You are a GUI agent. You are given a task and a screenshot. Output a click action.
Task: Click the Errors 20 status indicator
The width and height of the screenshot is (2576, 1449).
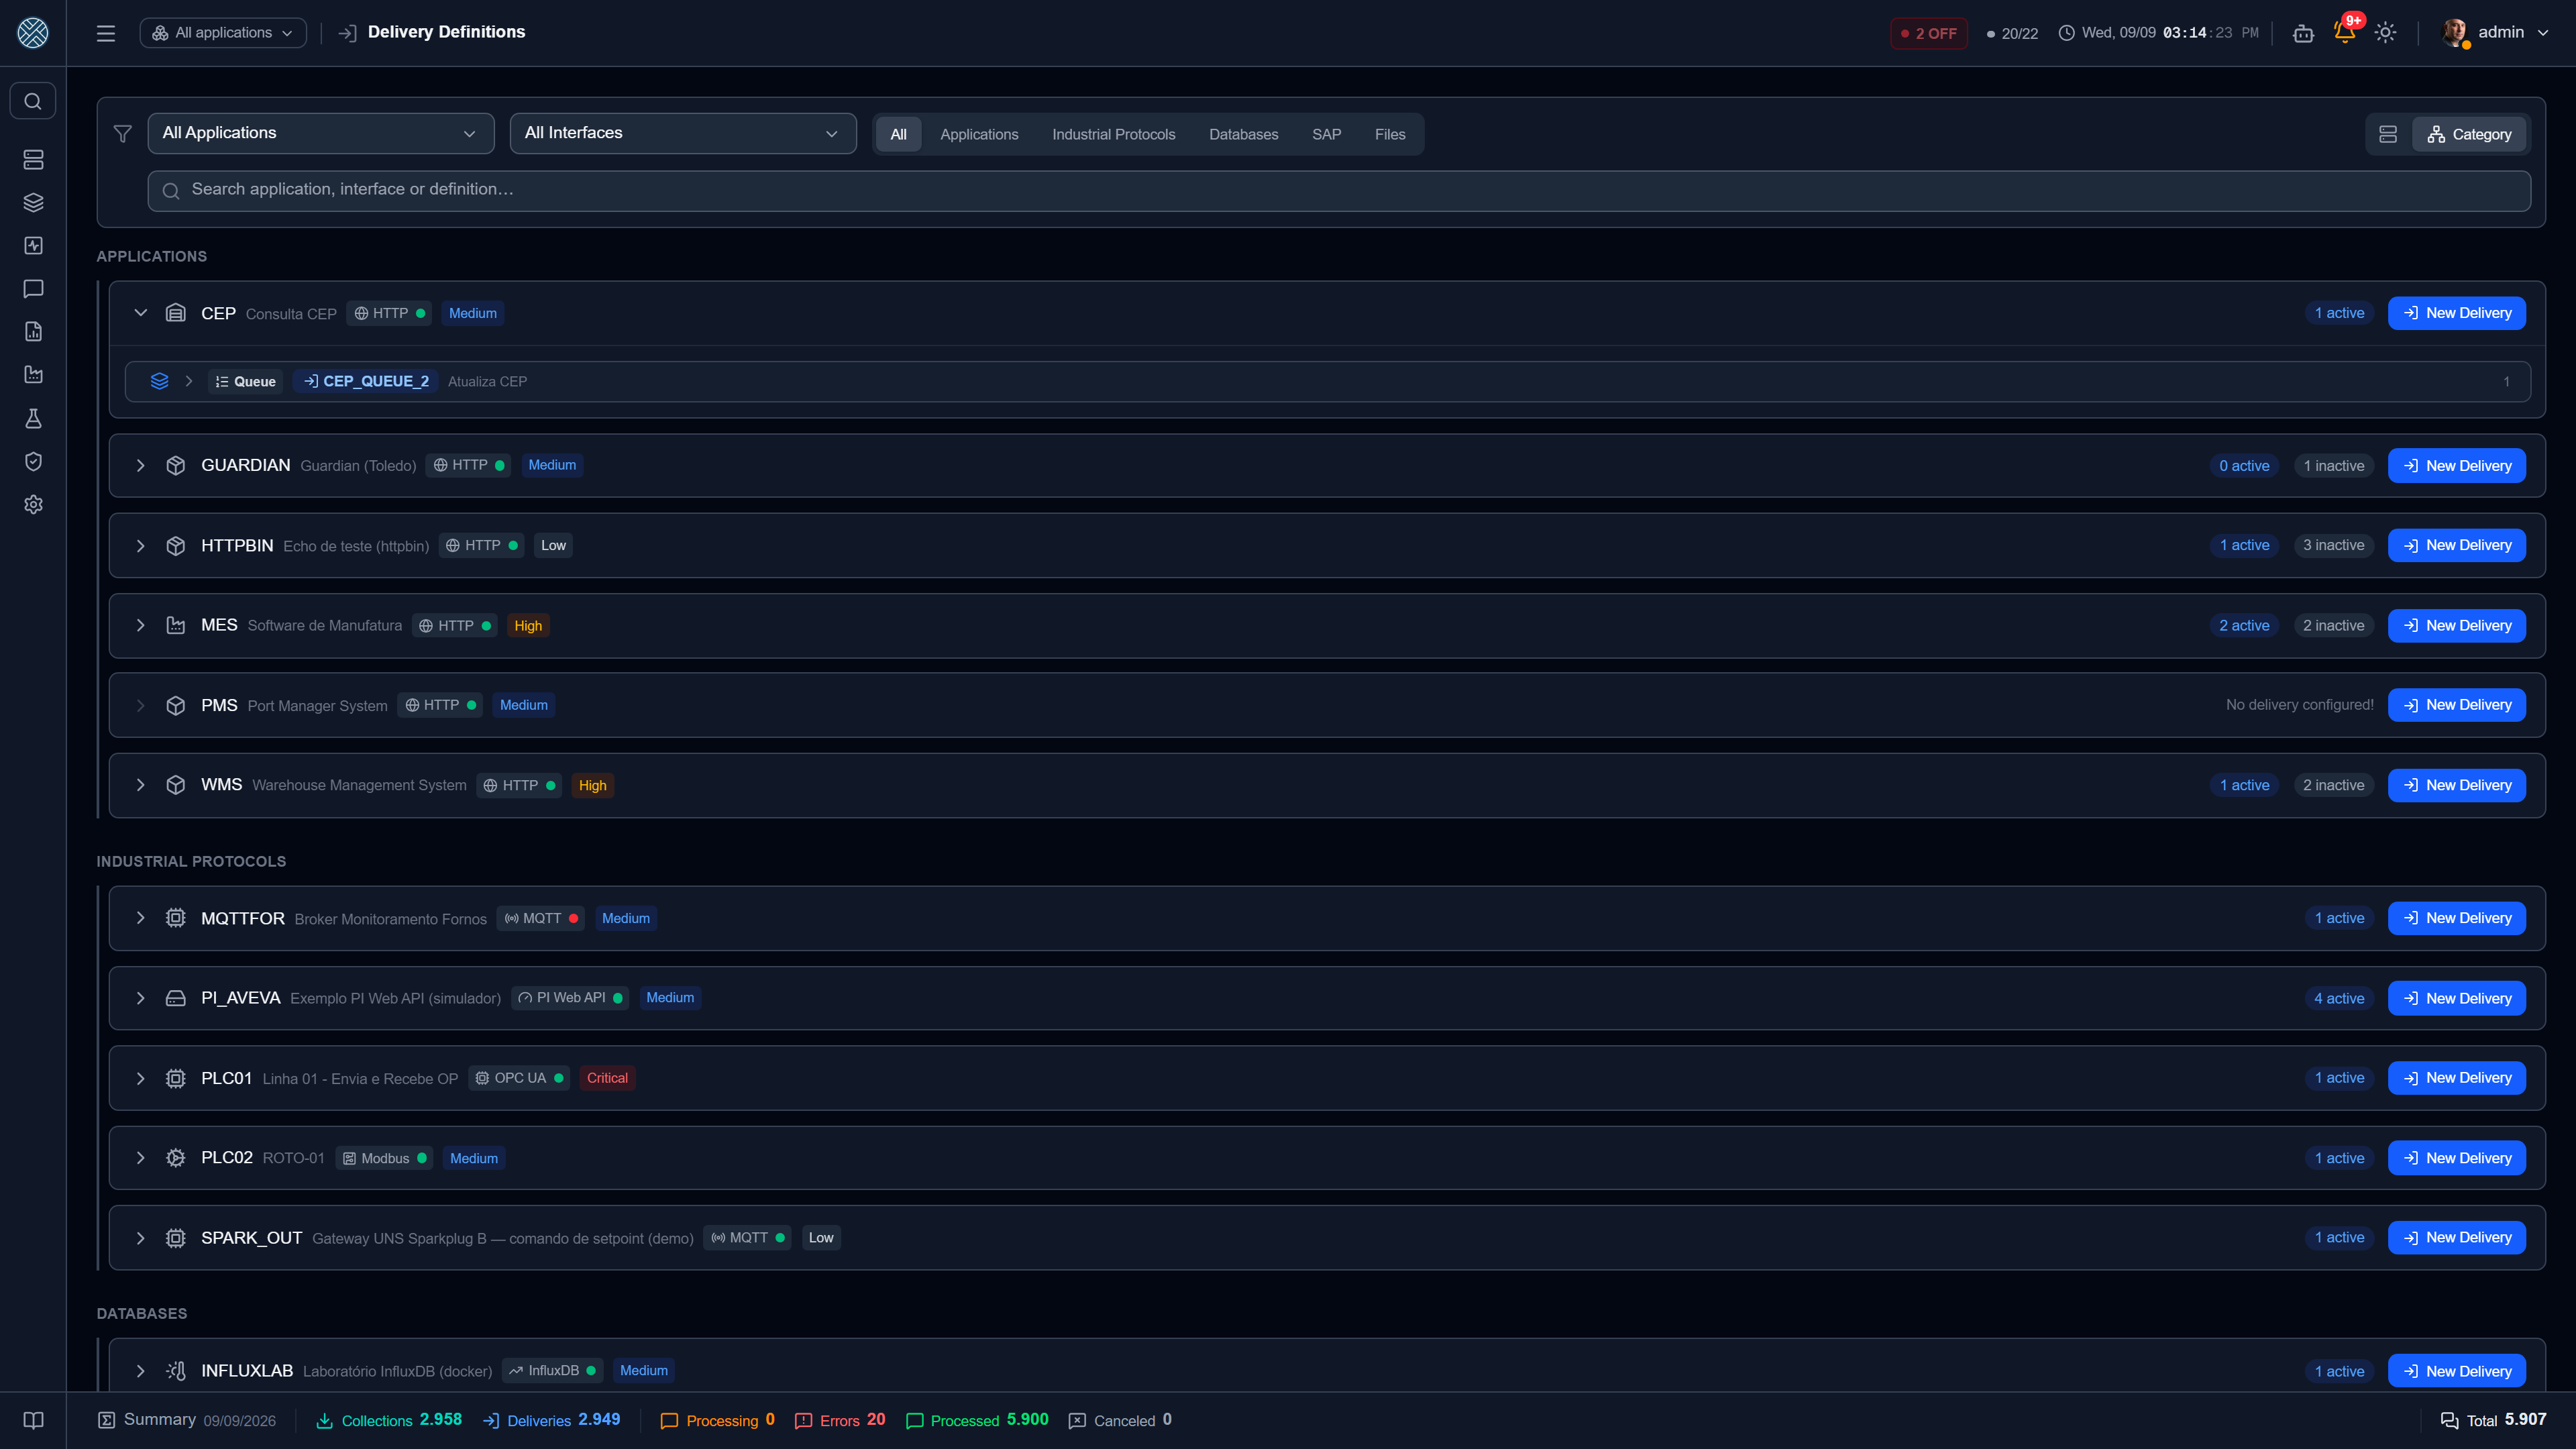click(840, 1420)
